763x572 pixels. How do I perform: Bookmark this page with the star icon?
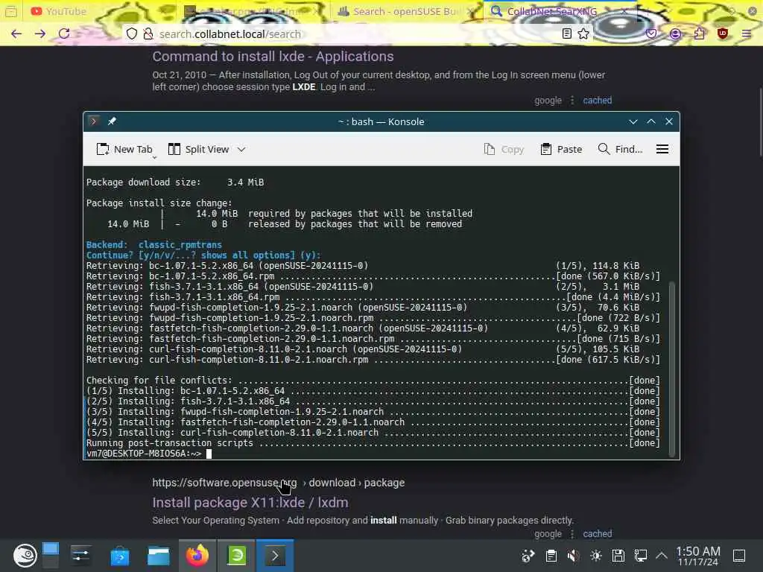click(x=583, y=34)
